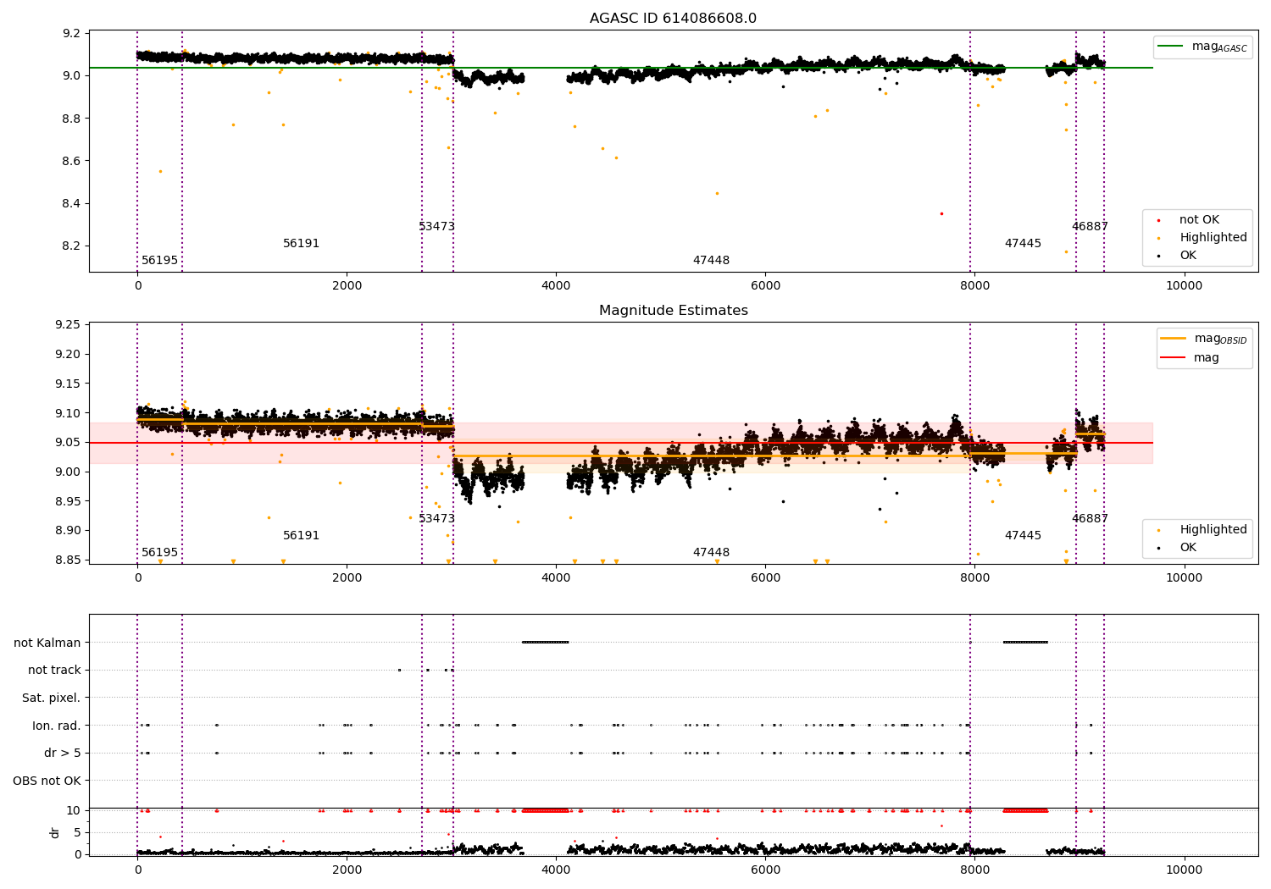This screenshot has width=1271, height=889.
Task: Click the 5 tick on the dr axis
Action: (x=77, y=833)
